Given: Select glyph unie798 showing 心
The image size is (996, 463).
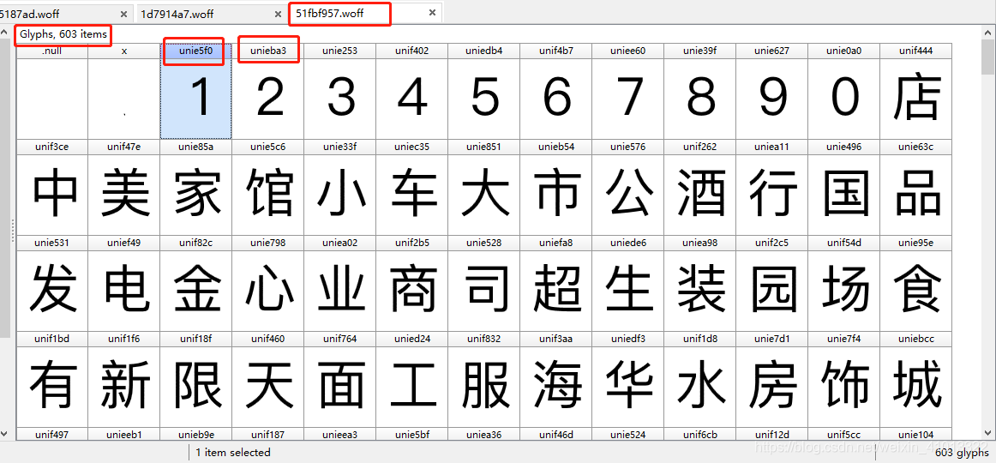Looking at the screenshot, I should tap(268, 283).
